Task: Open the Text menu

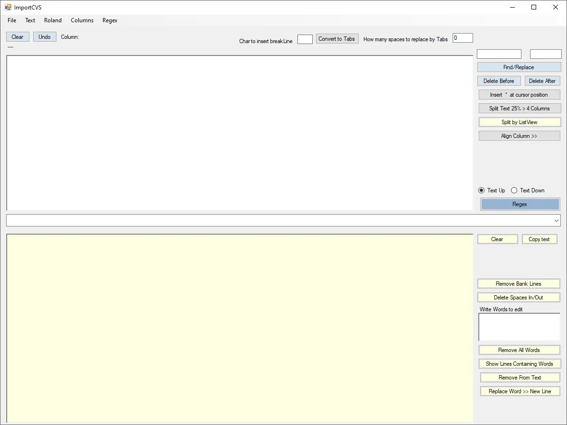Action: click(x=30, y=20)
